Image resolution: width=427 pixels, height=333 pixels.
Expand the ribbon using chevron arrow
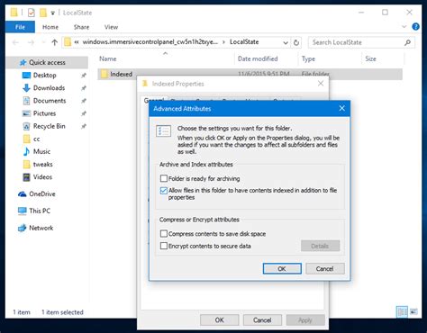coord(404,27)
